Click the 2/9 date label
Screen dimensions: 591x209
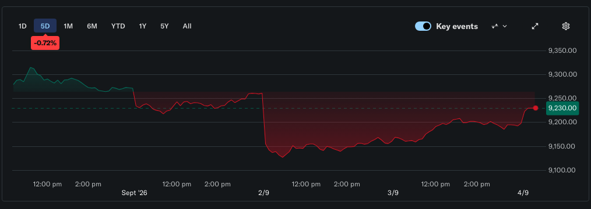click(x=264, y=193)
